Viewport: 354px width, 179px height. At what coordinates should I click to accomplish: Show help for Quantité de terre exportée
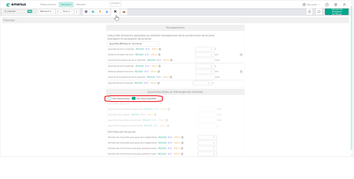pyautogui.click(x=159, y=66)
